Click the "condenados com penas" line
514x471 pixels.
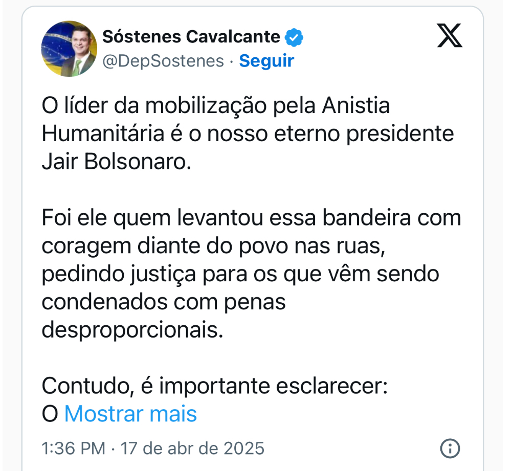pyautogui.click(x=163, y=302)
